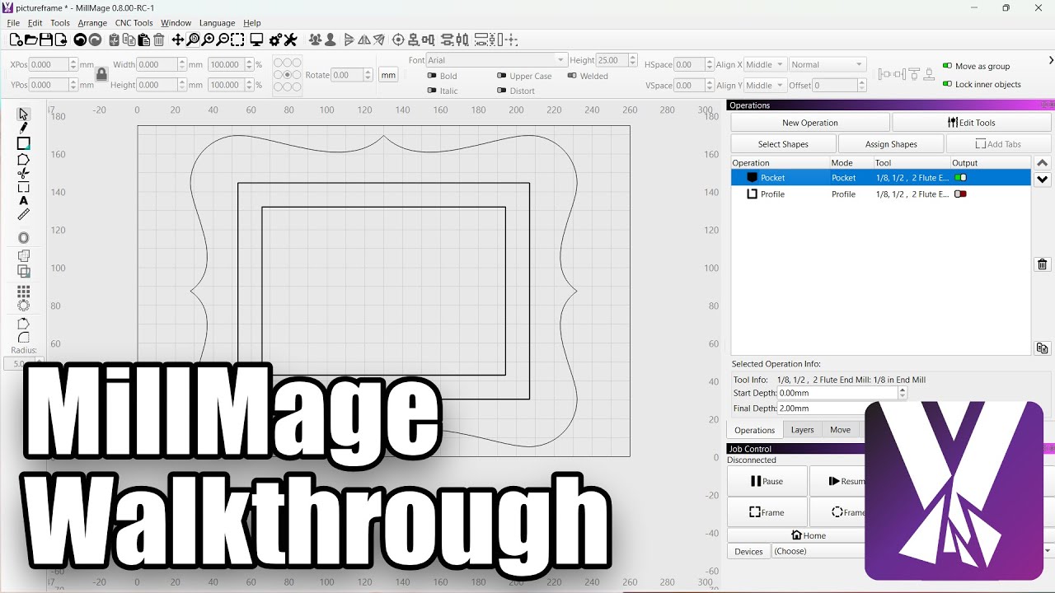This screenshot has width=1055, height=593.
Task: Select the Radius corner tool
Action: (23, 338)
